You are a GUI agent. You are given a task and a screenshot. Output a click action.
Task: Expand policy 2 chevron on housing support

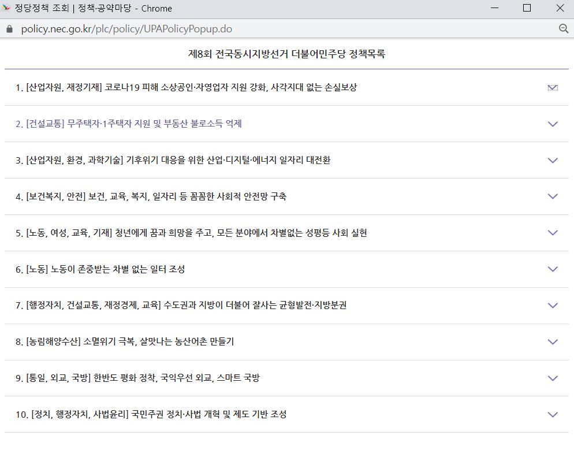pyautogui.click(x=553, y=124)
